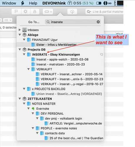The width and height of the screenshot is (135, 147).
Task: Click the cloud sync toolbar button
Action: (72, 12)
